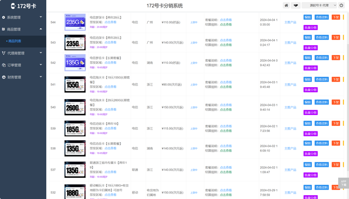Click 结算规则 点击查看 link for product 541

point(226,87)
